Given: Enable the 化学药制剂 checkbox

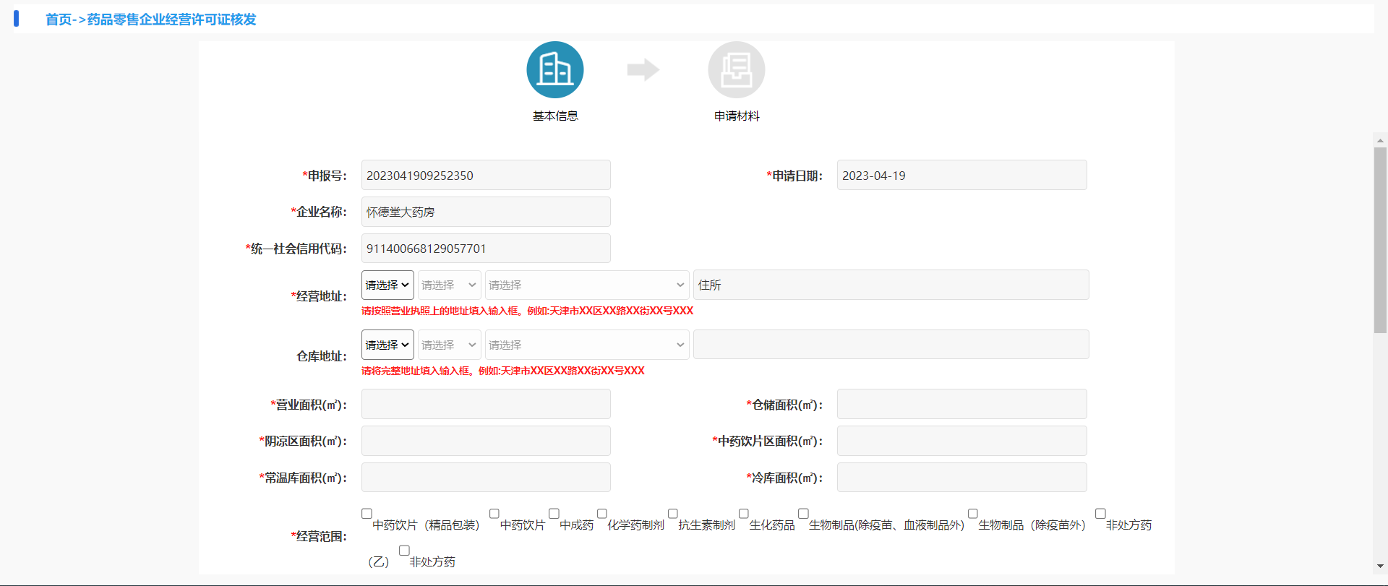Looking at the screenshot, I should point(601,514).
